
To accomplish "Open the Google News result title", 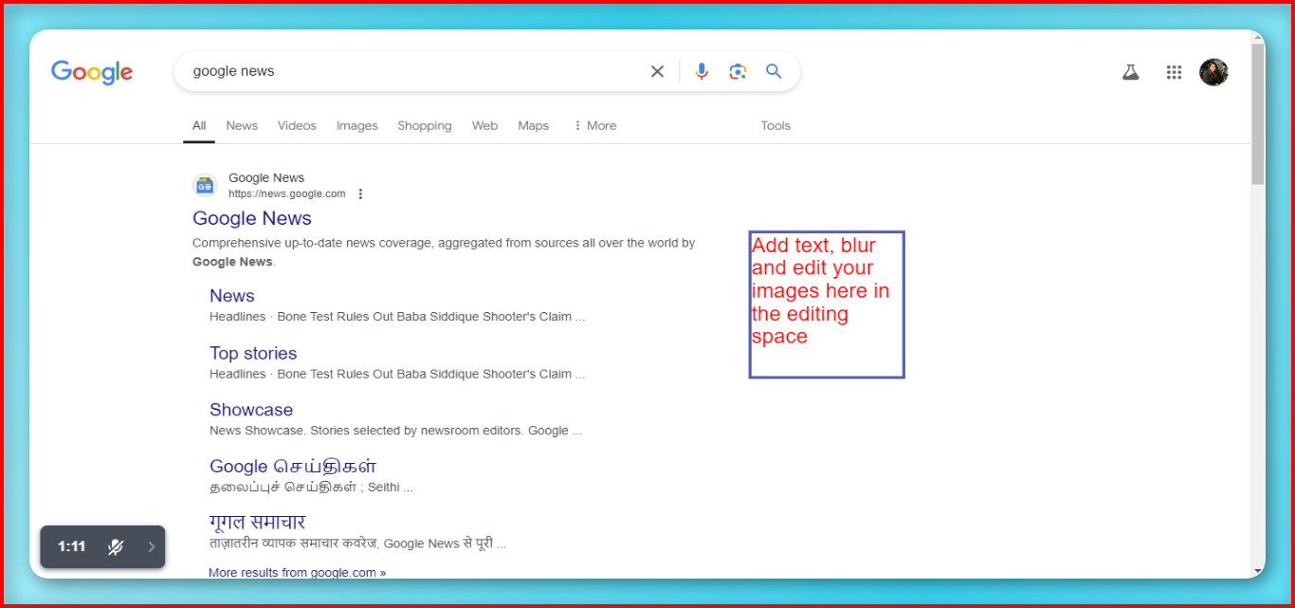I will coord(252,218).
